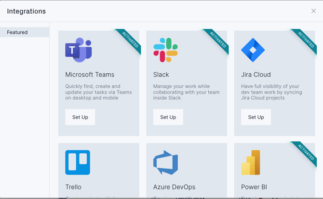Close the Integrations dialog

click(313, 11)
